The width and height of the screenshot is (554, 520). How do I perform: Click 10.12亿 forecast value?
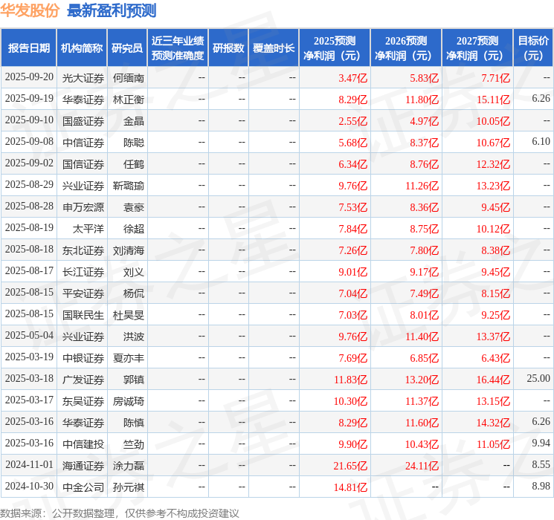[493, 229]
